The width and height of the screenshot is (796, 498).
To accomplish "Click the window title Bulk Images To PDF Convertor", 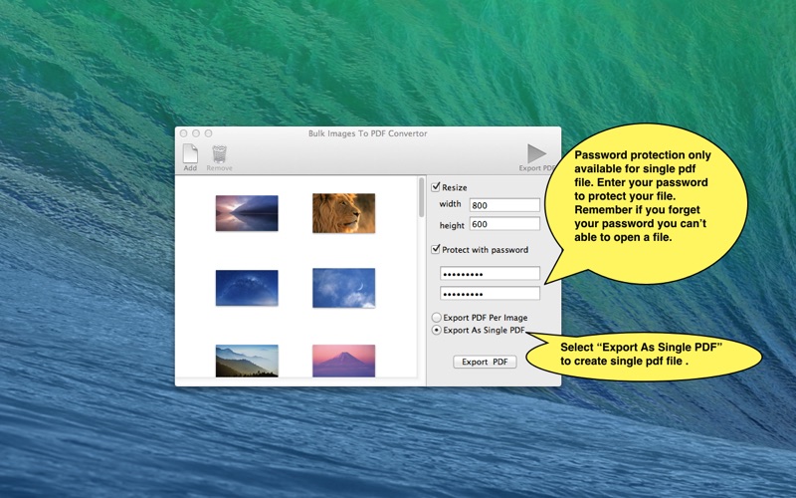I will point(367,133).
